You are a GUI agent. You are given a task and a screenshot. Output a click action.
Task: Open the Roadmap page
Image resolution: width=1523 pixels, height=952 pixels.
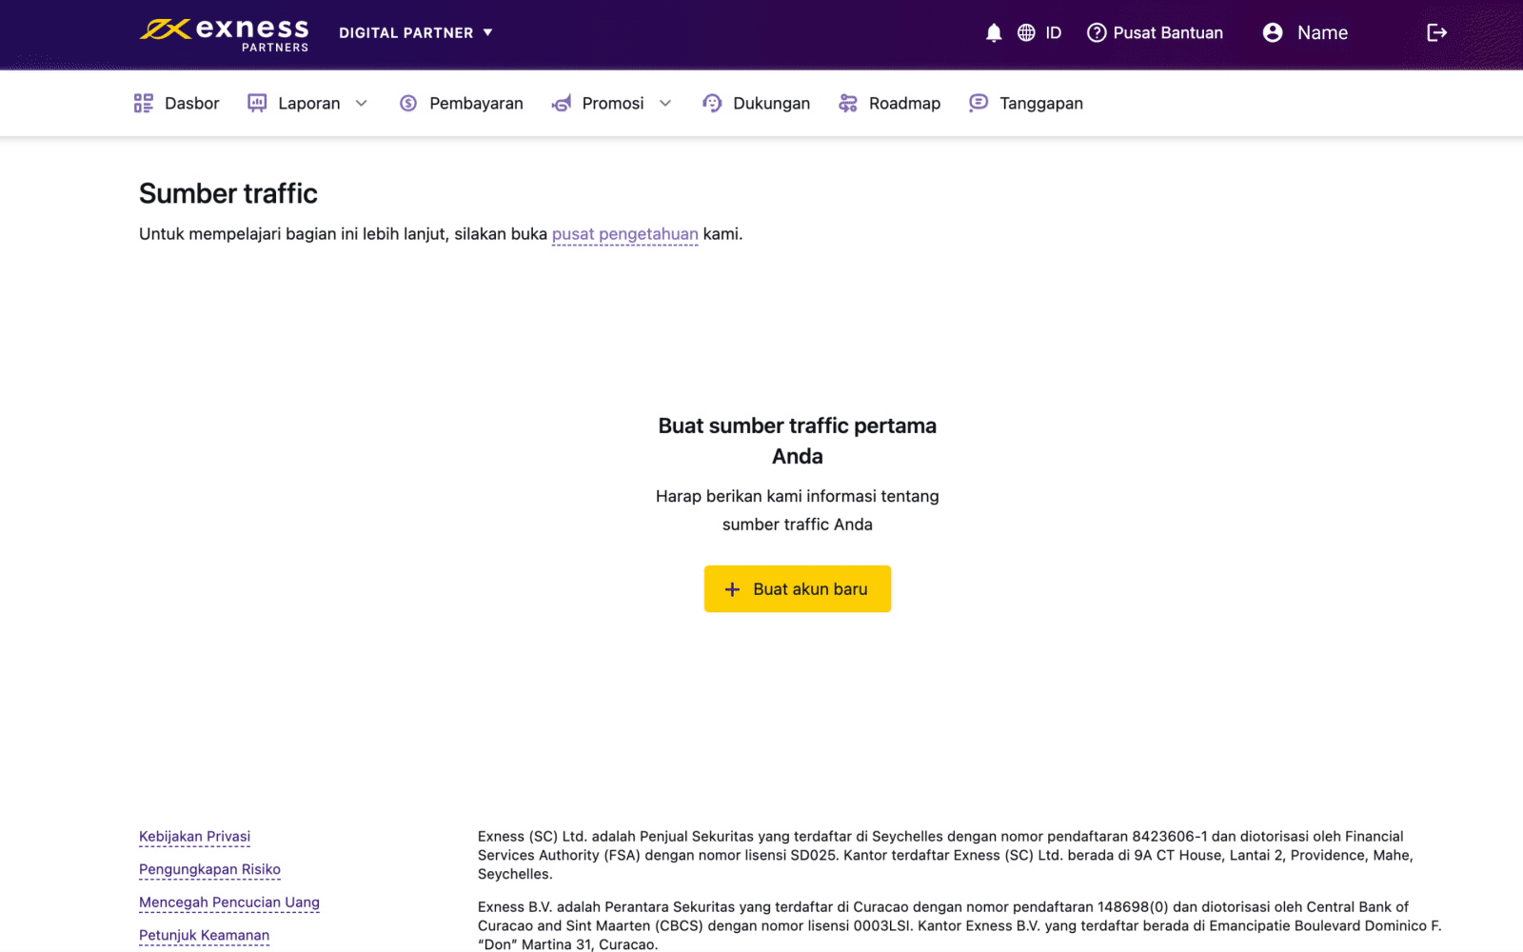point(904,103)
